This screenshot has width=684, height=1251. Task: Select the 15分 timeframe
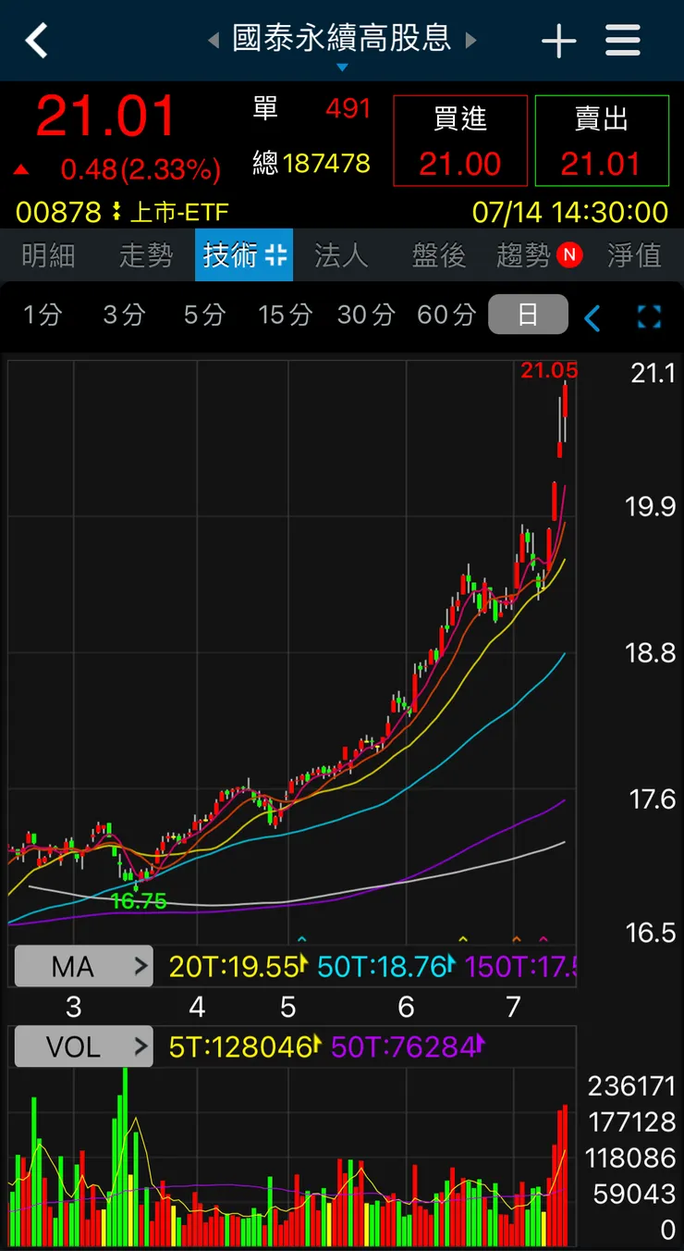point(284,315)
